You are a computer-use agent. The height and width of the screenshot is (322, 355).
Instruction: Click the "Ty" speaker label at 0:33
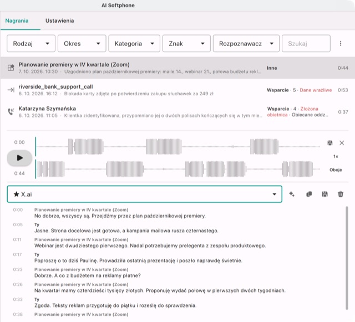[x=37, y=299]
